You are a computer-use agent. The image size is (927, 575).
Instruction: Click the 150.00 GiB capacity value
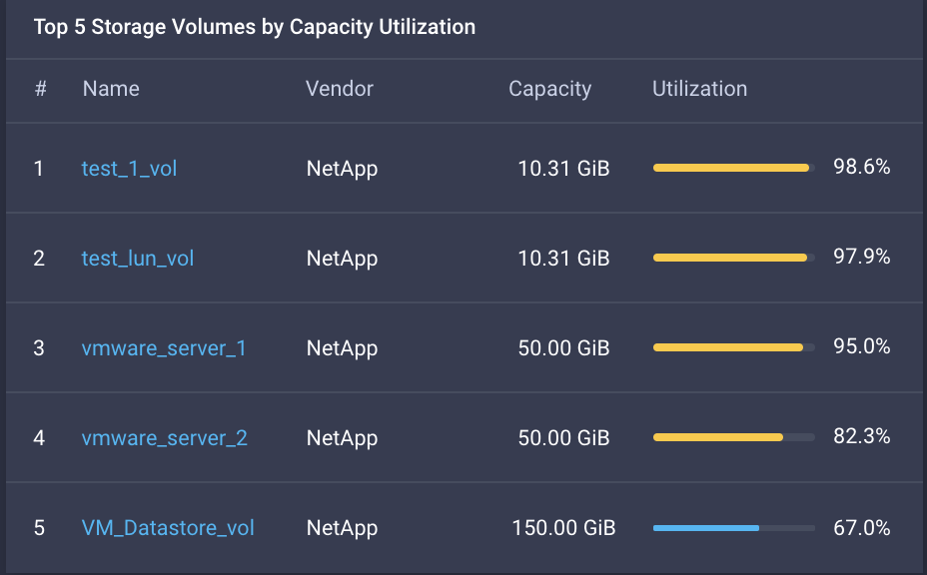563,528
